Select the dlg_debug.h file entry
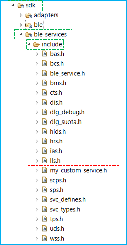127x245 pixels. coord(67,112)
